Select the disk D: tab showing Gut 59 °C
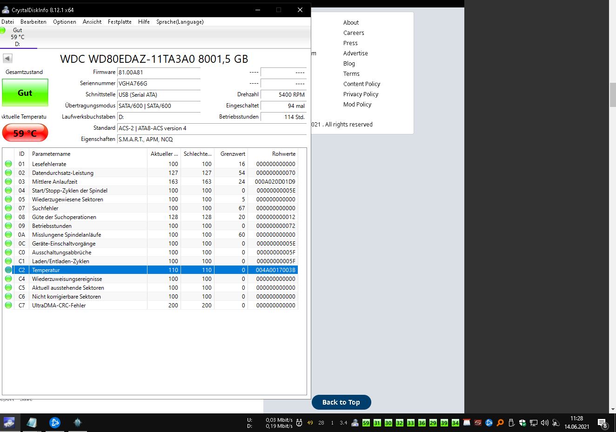 point(18,37)
